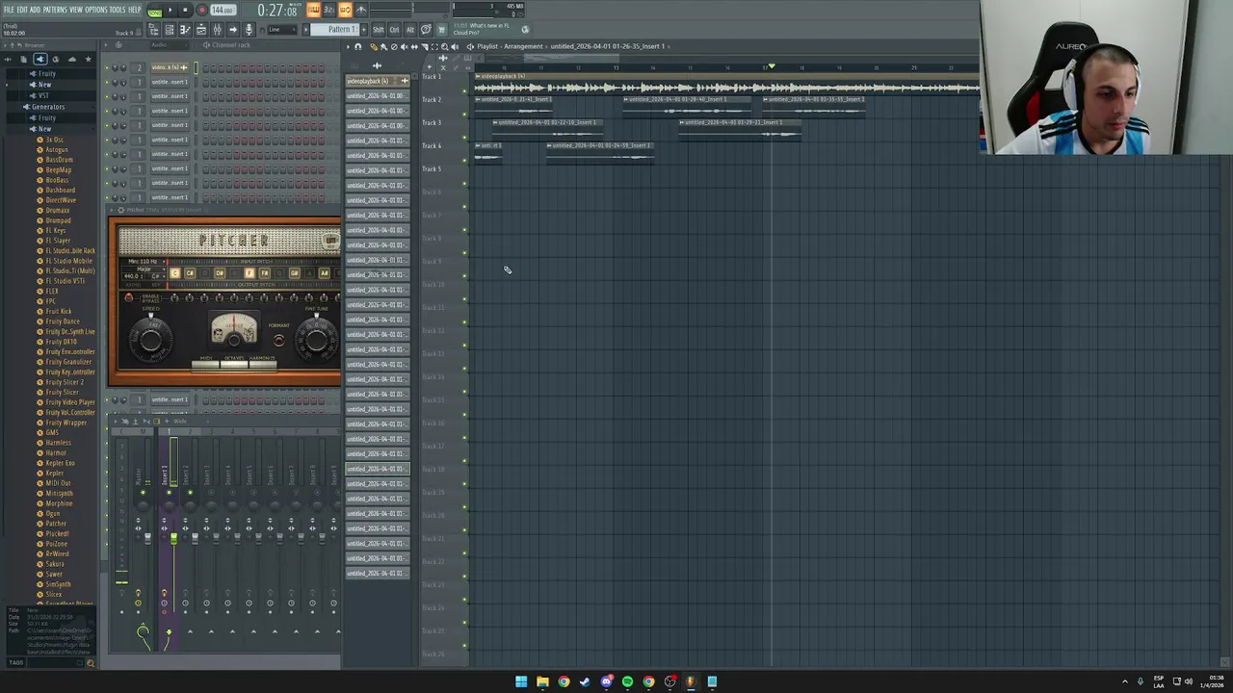
Task: Select DirectWave generator in browser
Action: (60, 200)
